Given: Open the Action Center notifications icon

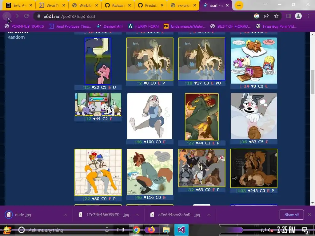Looking at the screenshot, I should tap(305, 230).
